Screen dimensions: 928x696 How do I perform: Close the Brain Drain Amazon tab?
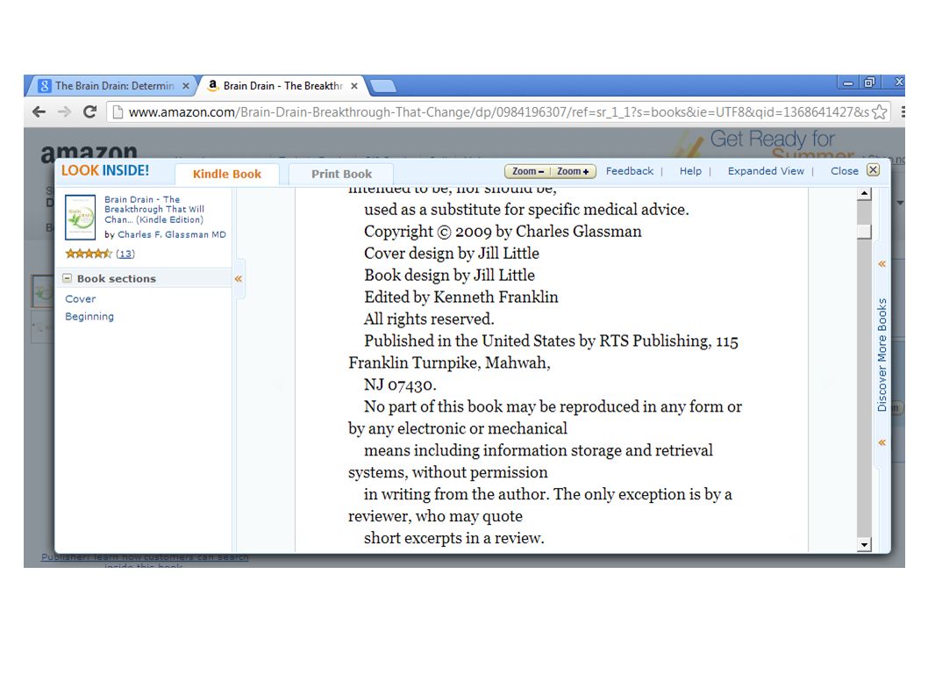(x=353, y=86)
